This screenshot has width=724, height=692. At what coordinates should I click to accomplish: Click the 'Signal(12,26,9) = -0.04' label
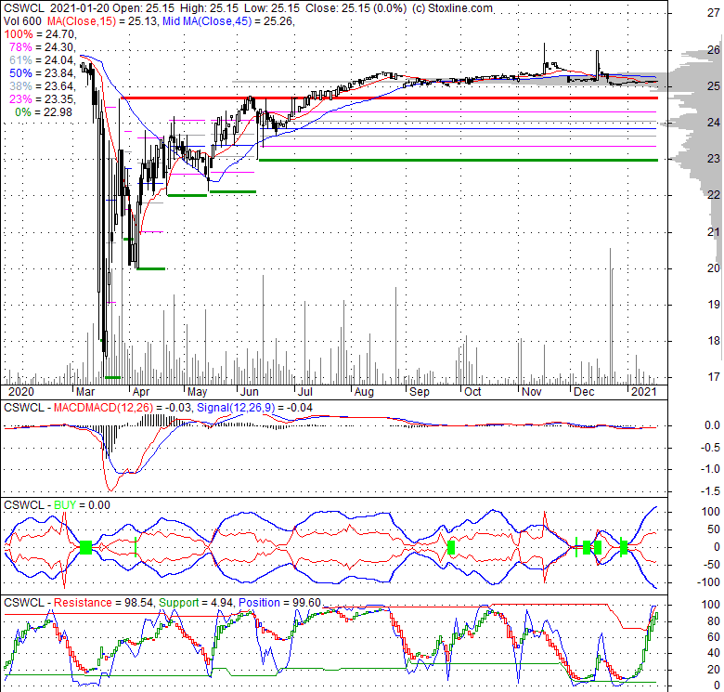pos(254,408)
